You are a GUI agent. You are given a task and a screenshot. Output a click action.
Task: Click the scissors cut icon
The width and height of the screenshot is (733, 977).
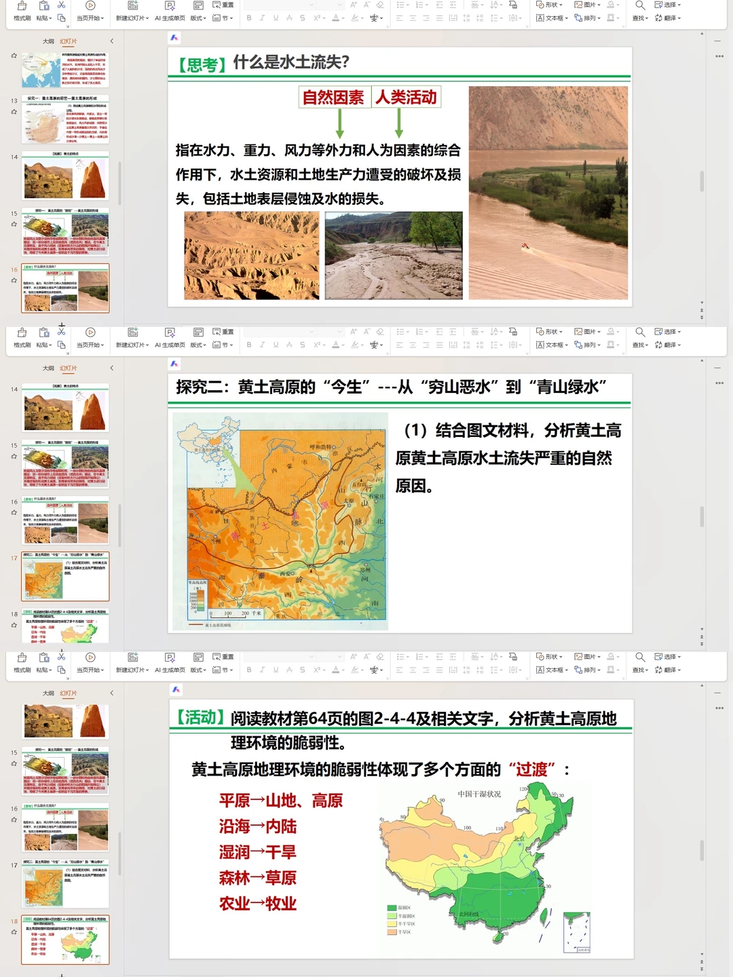[x=62, y=5]
